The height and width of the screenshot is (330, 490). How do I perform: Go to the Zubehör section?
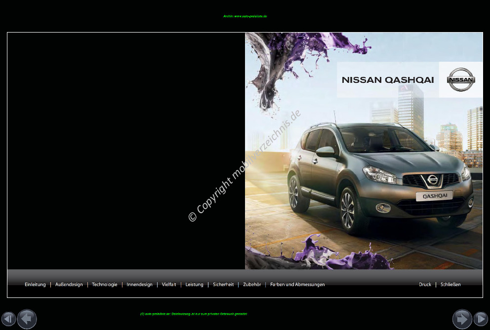pyautogui.click(x=252, y=285)
